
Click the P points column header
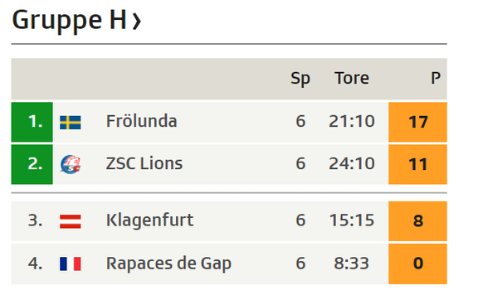pyautogui.click(x=436, y=78)
